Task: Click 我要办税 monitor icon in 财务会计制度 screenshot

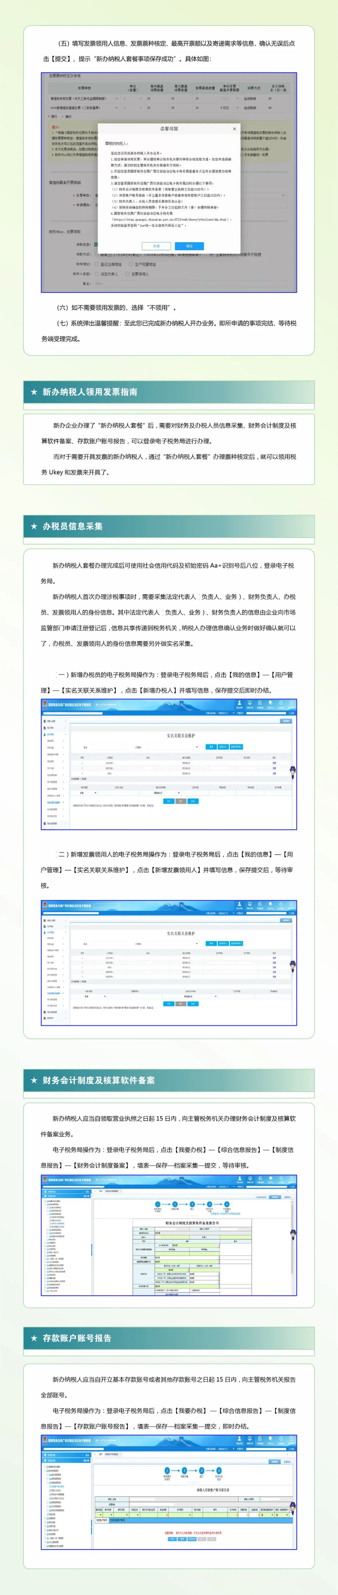Action: click(250, 1179)
